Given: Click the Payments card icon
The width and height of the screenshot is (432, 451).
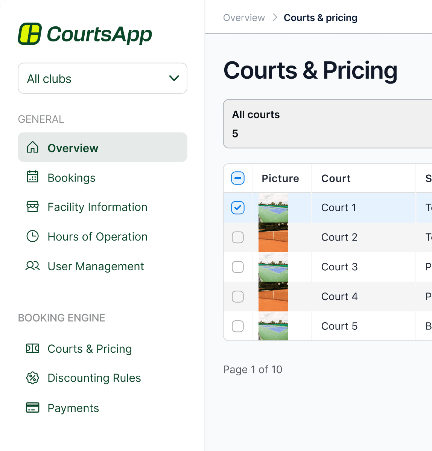Looking at the screenshot, I should click(32, 408).
